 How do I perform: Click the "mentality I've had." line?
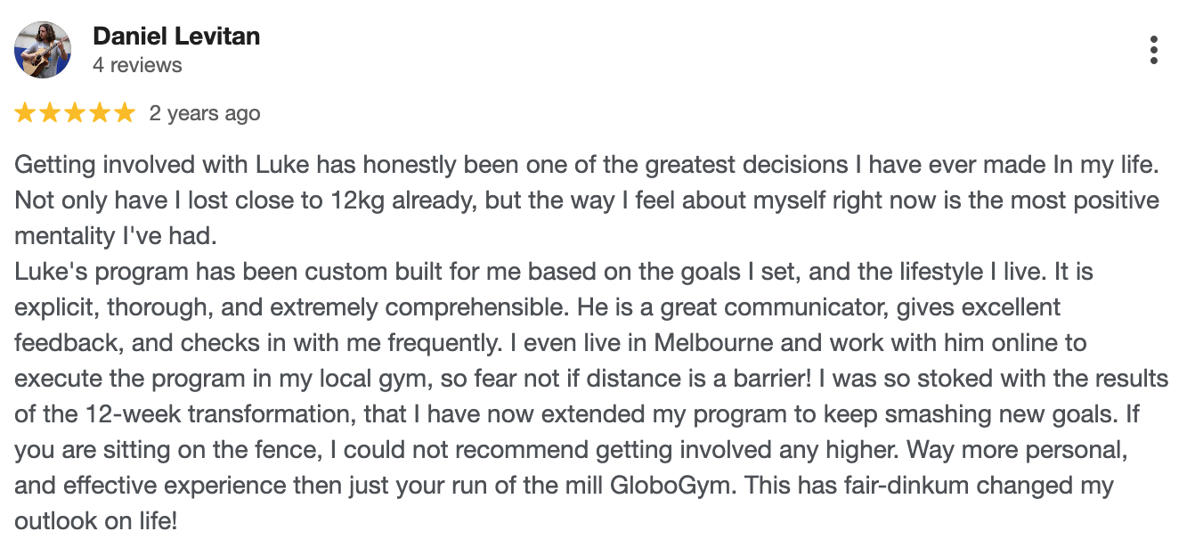(116, 236)
